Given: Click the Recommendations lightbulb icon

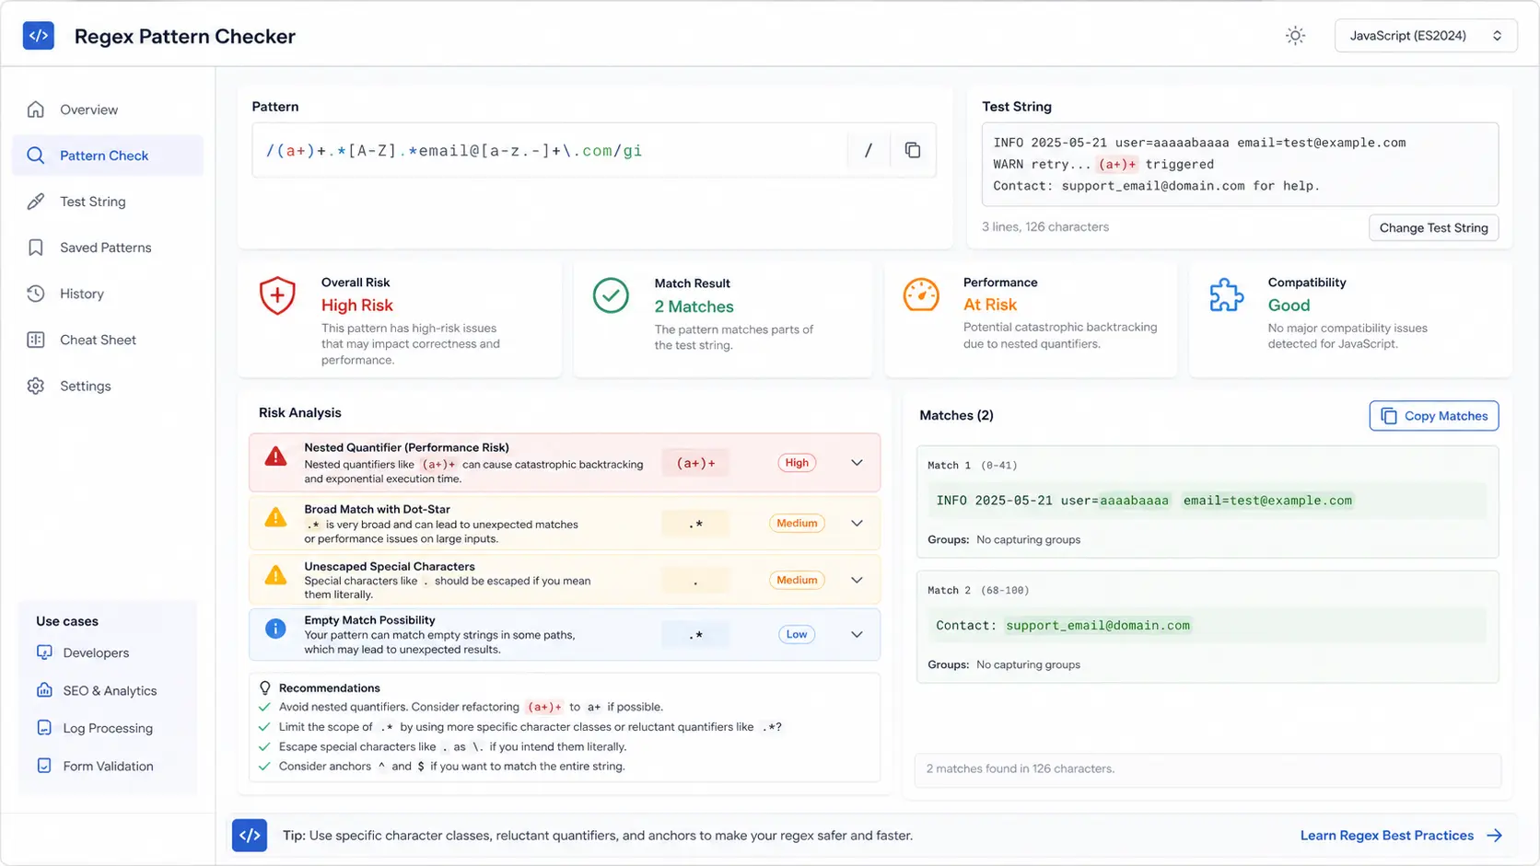Looking at the screenshot, I should coord(265,687).
